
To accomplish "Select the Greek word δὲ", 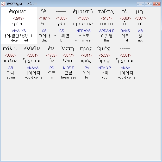I will click(x=43, y=11).
